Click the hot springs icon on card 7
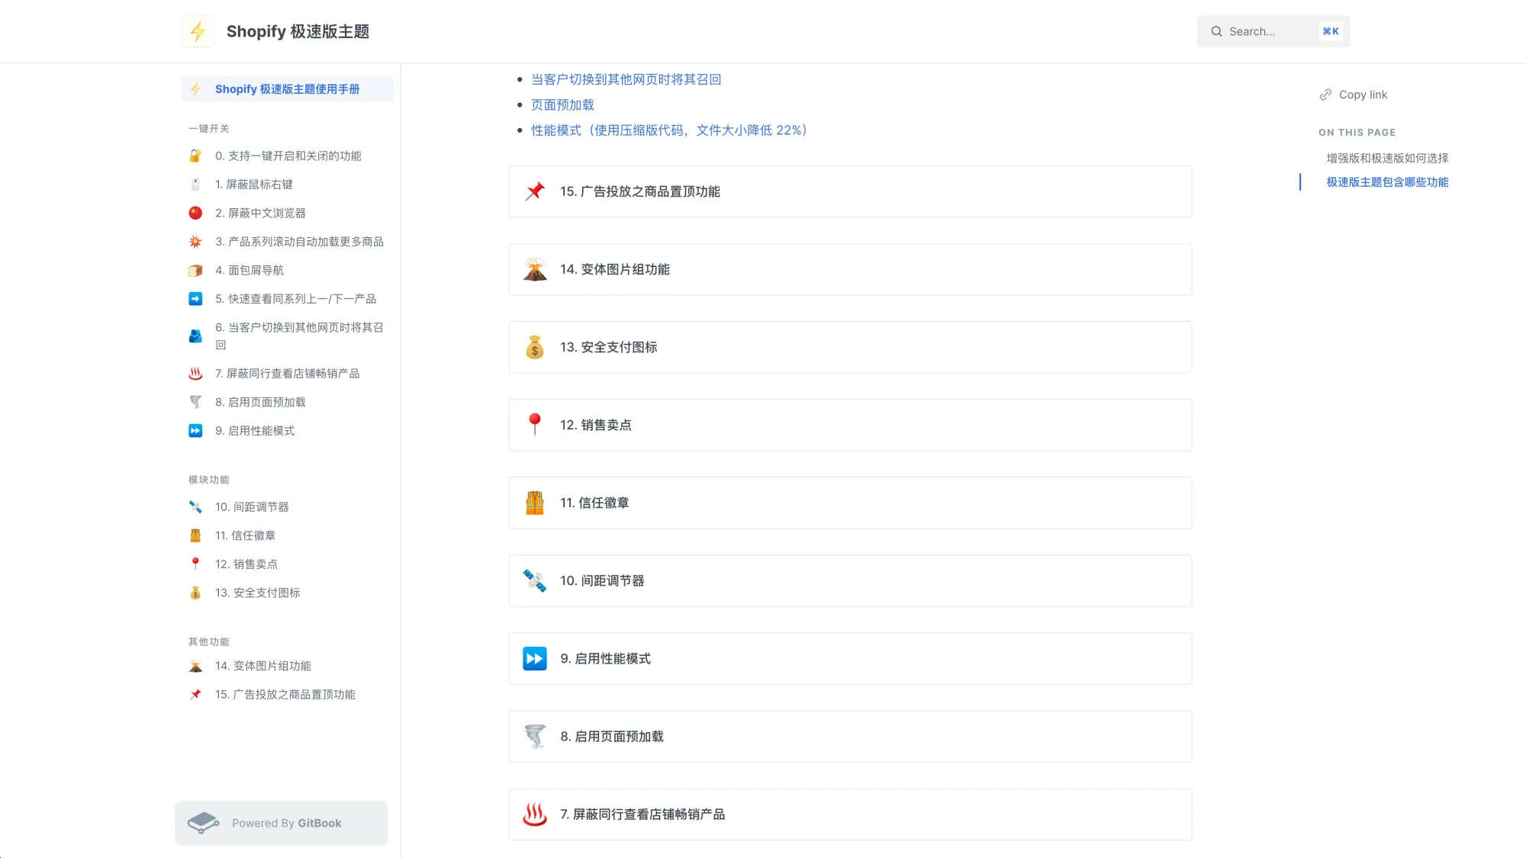 pos(534,814)
